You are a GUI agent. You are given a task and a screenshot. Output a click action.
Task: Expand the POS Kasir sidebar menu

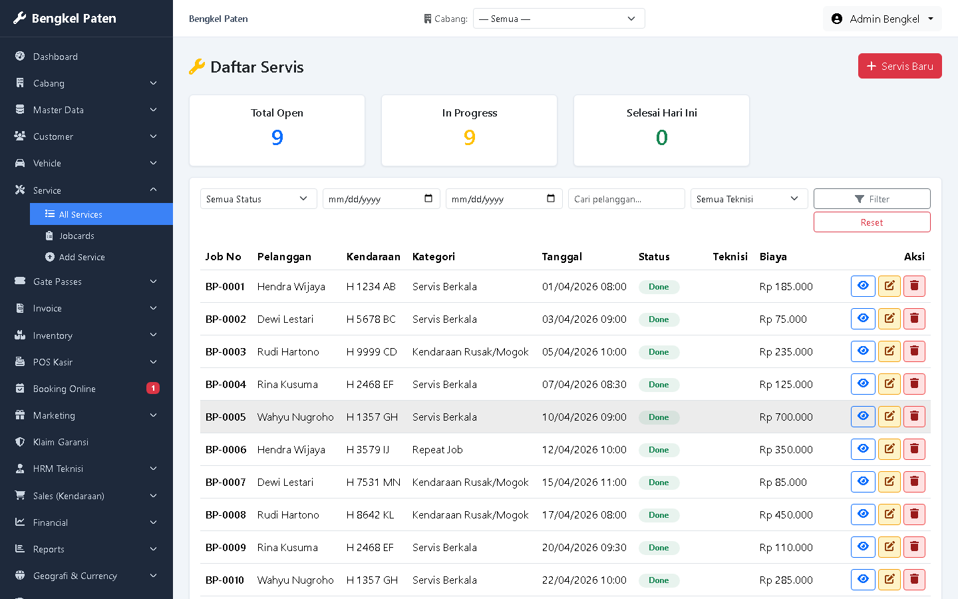coord(86,362)
